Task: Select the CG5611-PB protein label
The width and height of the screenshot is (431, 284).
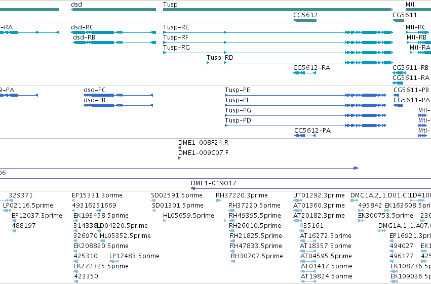Action: click(411, 90)
